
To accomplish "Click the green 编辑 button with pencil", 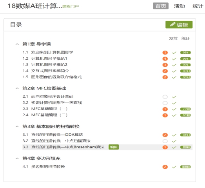I will click(x=179, y=25).
